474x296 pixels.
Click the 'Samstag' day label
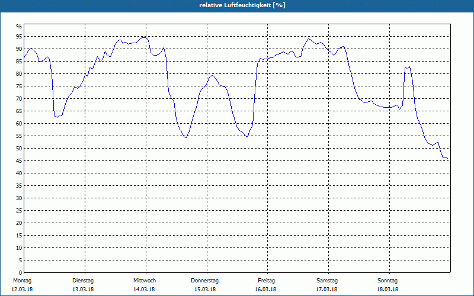(327, 281)
